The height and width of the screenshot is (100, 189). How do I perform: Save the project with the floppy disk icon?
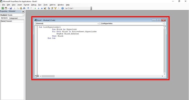[x=11, y=8]
